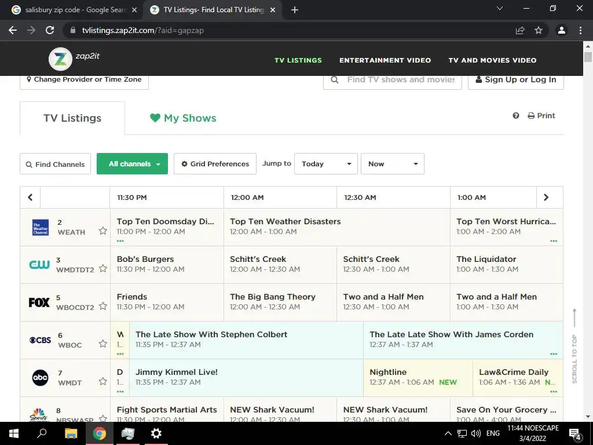Open a new browser tab
The height and width of the screenshot is (445, 593).
click(295, 10)
